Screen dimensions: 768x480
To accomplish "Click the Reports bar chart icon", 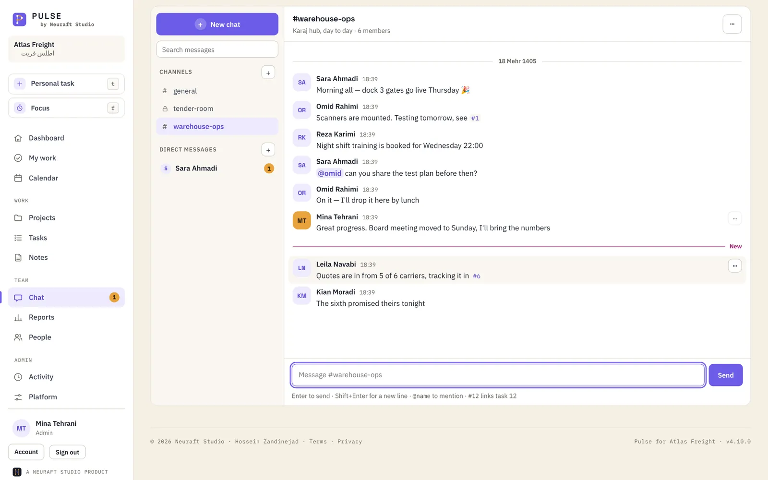I will (18, 317).
